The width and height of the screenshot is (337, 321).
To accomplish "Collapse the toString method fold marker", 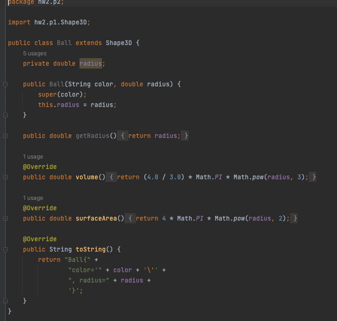I will (5, 249).
